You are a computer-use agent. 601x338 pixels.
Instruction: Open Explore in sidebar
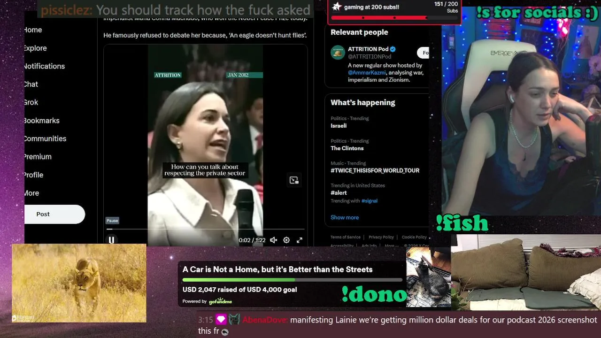pyautogui.click(x=35, y=48)
